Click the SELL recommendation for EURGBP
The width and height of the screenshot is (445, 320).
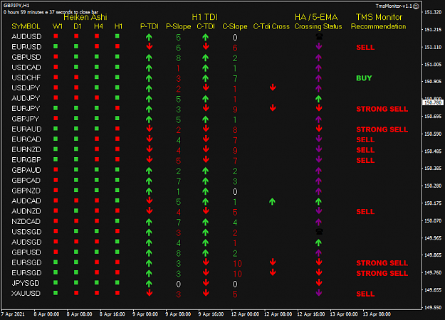coord(365,161)
